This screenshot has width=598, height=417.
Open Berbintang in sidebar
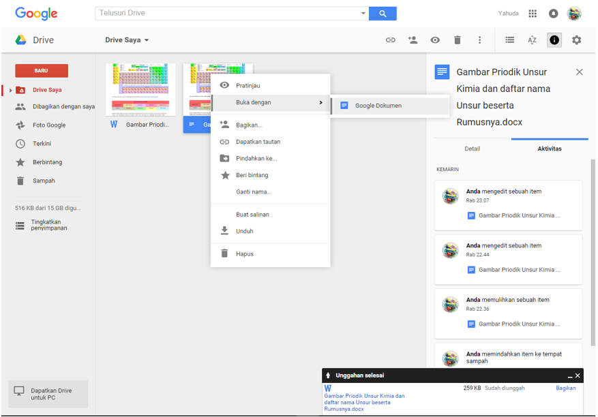(x=47, y=162)
